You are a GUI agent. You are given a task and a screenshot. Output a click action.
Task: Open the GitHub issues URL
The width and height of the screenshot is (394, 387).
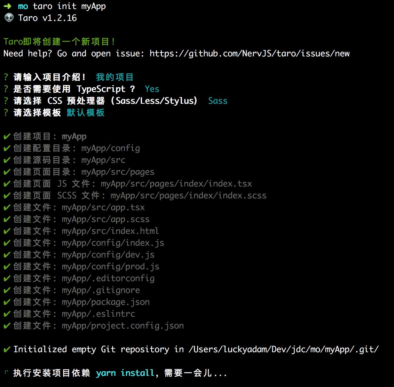[x=250, y=53]
